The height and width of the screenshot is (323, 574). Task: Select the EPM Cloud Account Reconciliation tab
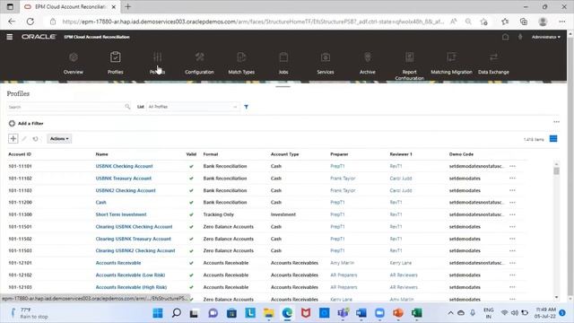tap(70, 7)
